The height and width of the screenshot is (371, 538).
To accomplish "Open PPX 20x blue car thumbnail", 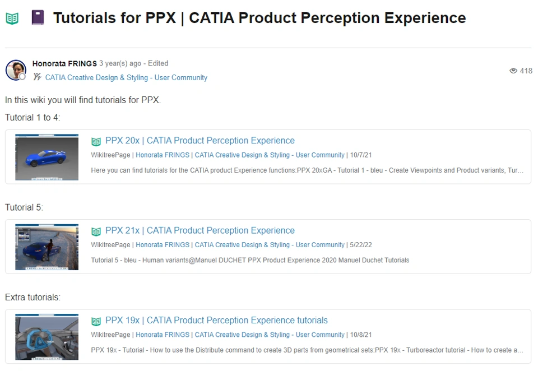I will (47, 157).
